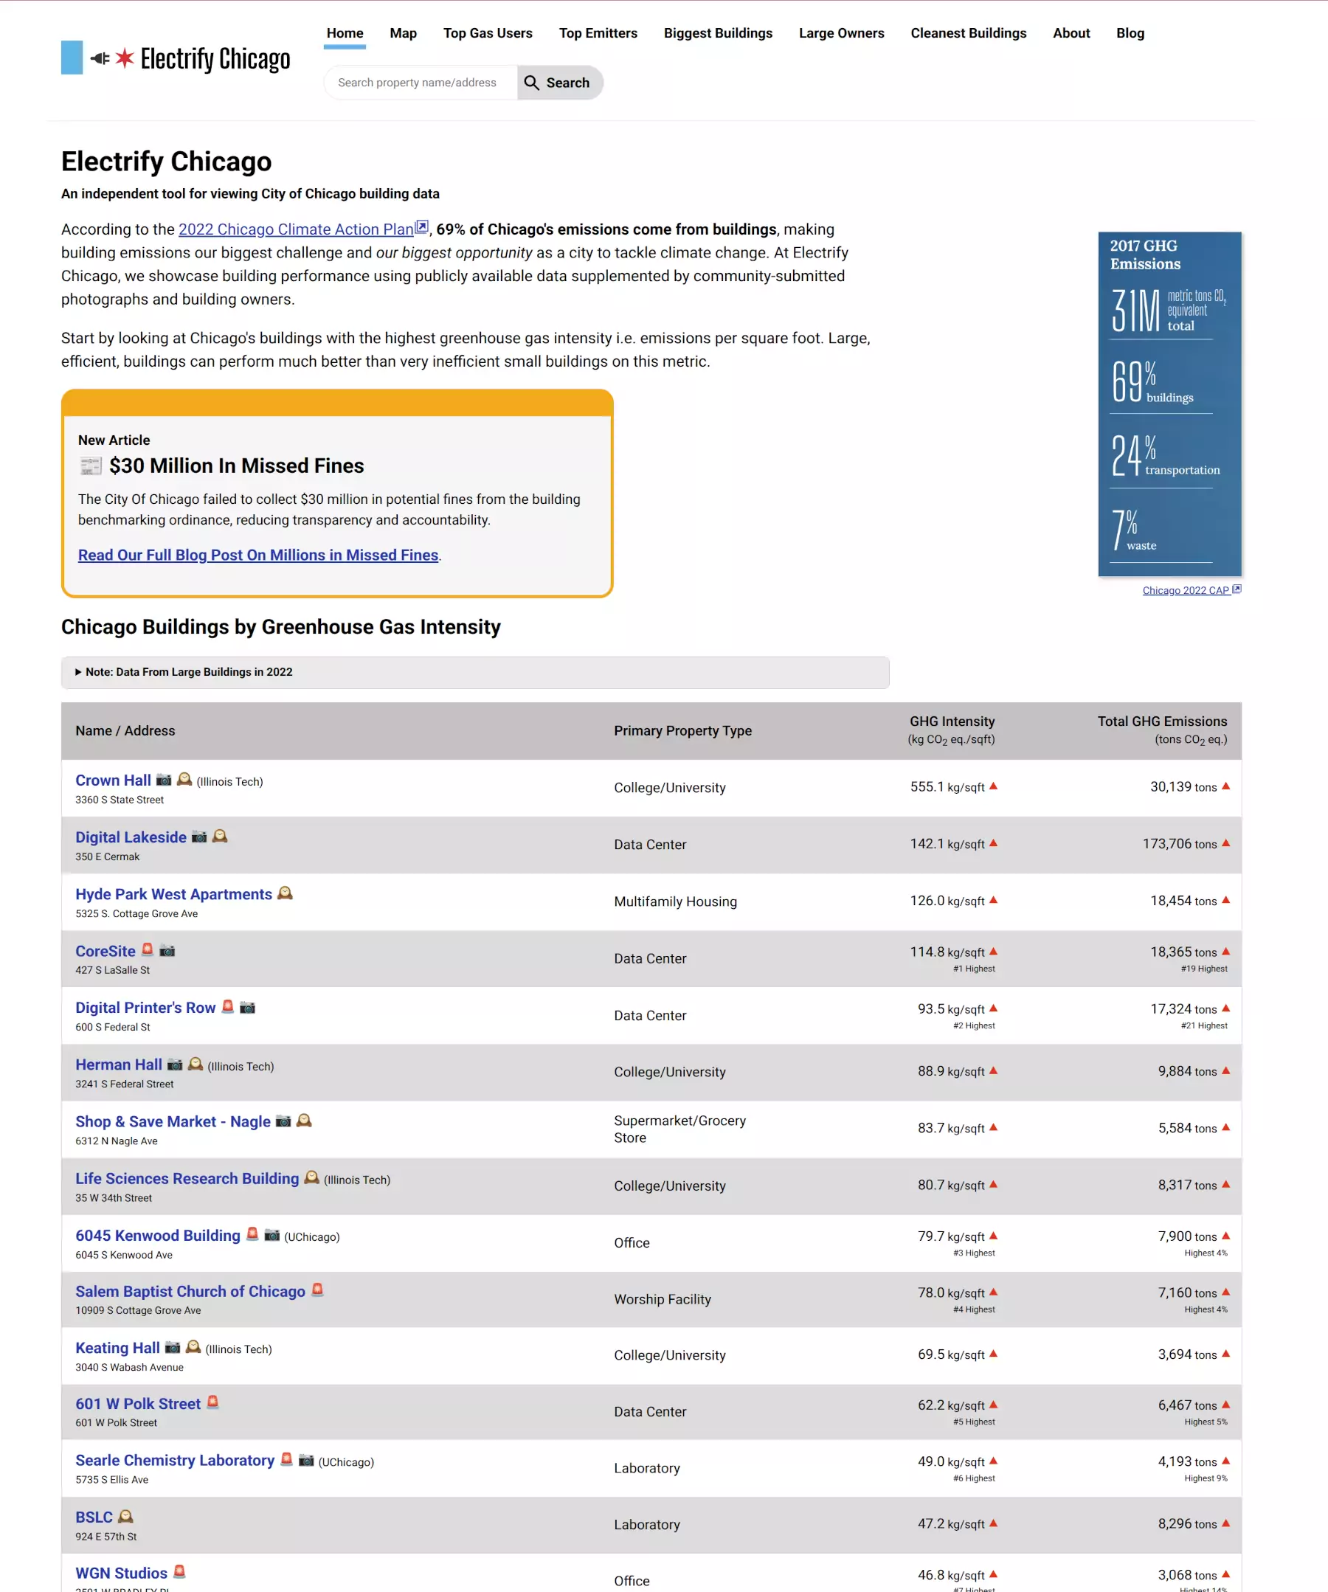Click the Electrify Chicago logo
This screenshot has height=1592, width=1328.
click(x=176, y=58)
